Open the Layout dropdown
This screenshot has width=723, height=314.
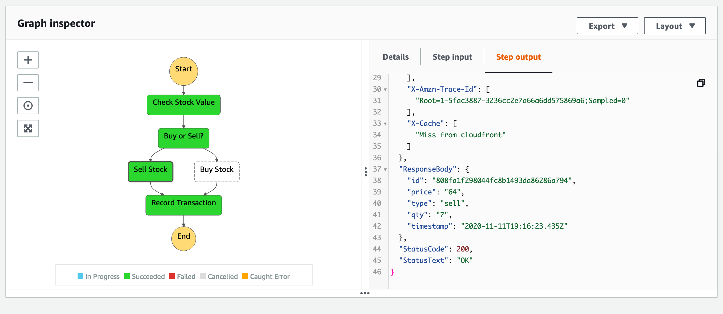[x=675, y=26]
